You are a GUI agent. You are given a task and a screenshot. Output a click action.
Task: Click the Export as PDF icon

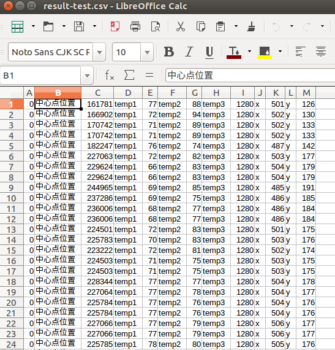tap(115, 26)
